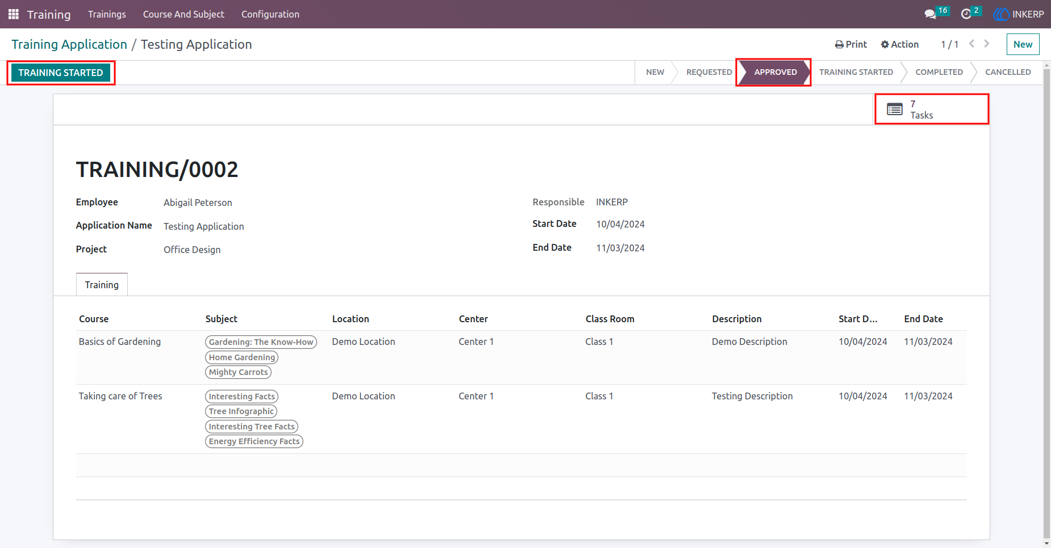
Task: Open the activities clock icon
Action: (x=966, y=14)
